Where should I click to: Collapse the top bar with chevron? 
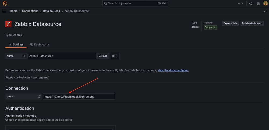pyautogui.click(x=265, y=11)
